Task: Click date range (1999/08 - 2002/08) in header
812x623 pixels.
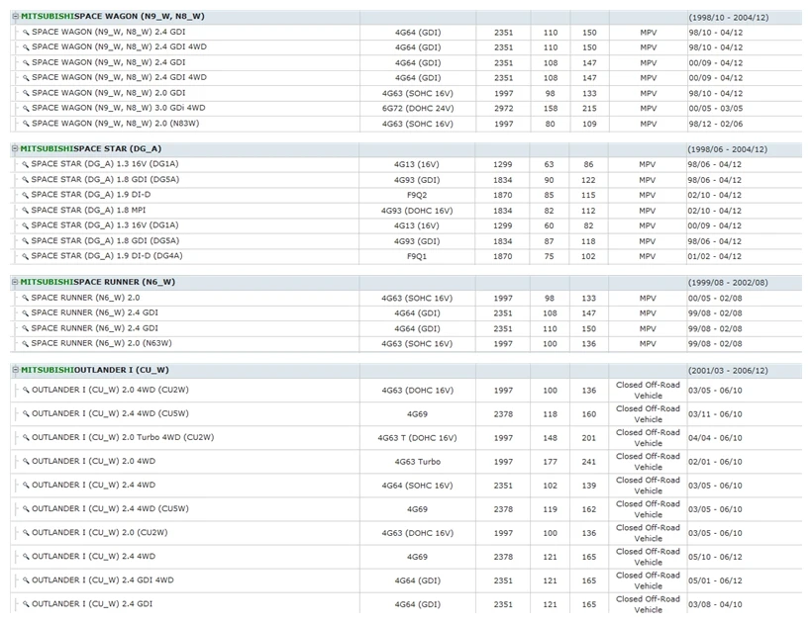Action: [728, 283]
